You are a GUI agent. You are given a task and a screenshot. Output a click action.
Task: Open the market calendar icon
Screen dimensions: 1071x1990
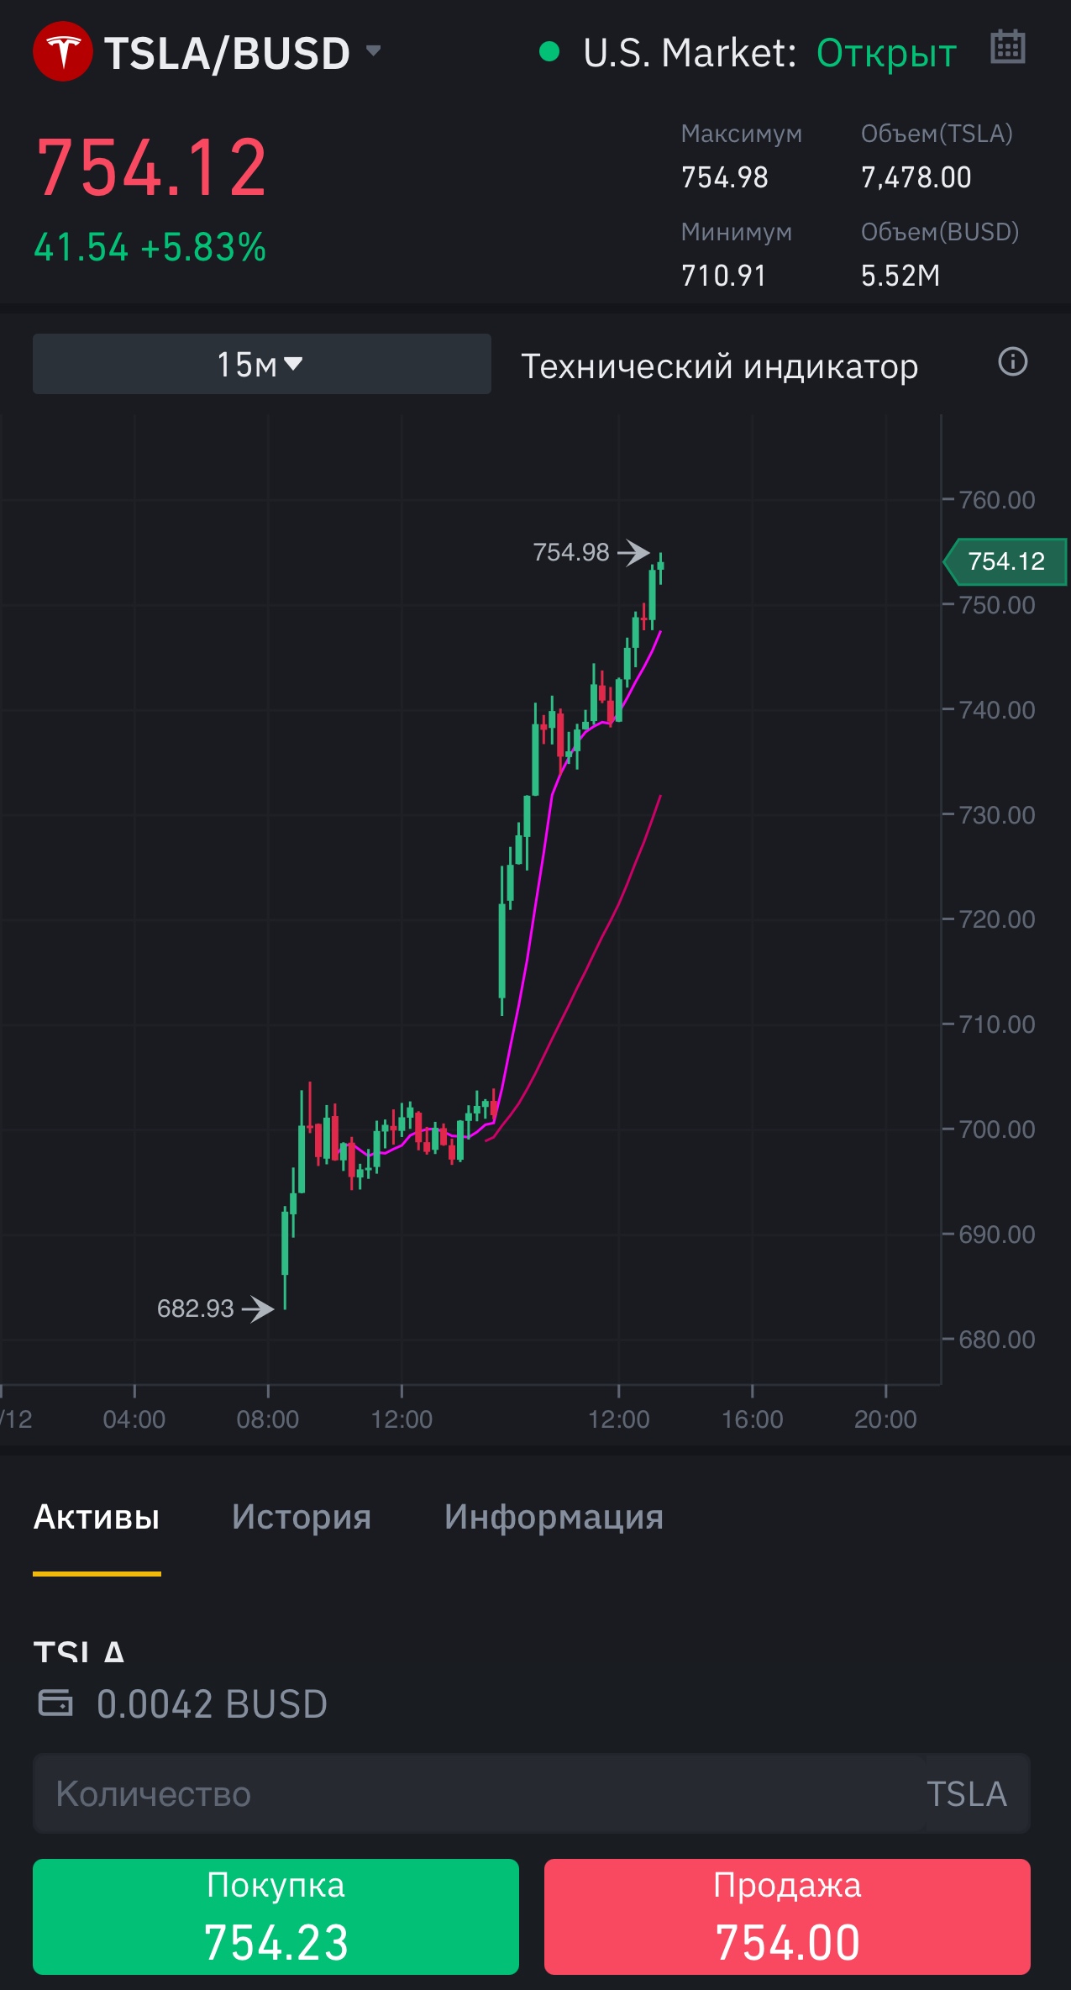click(1007, 47)
